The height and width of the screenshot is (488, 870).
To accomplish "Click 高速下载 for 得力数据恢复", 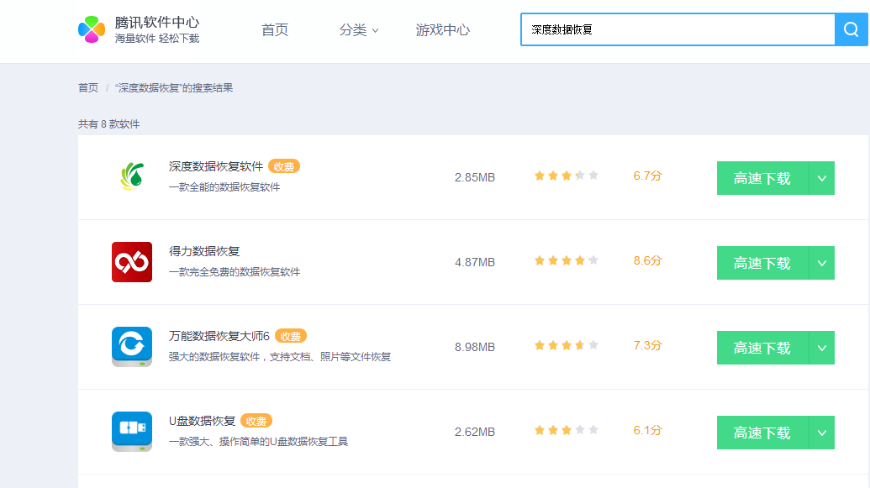I will (762, 263).
